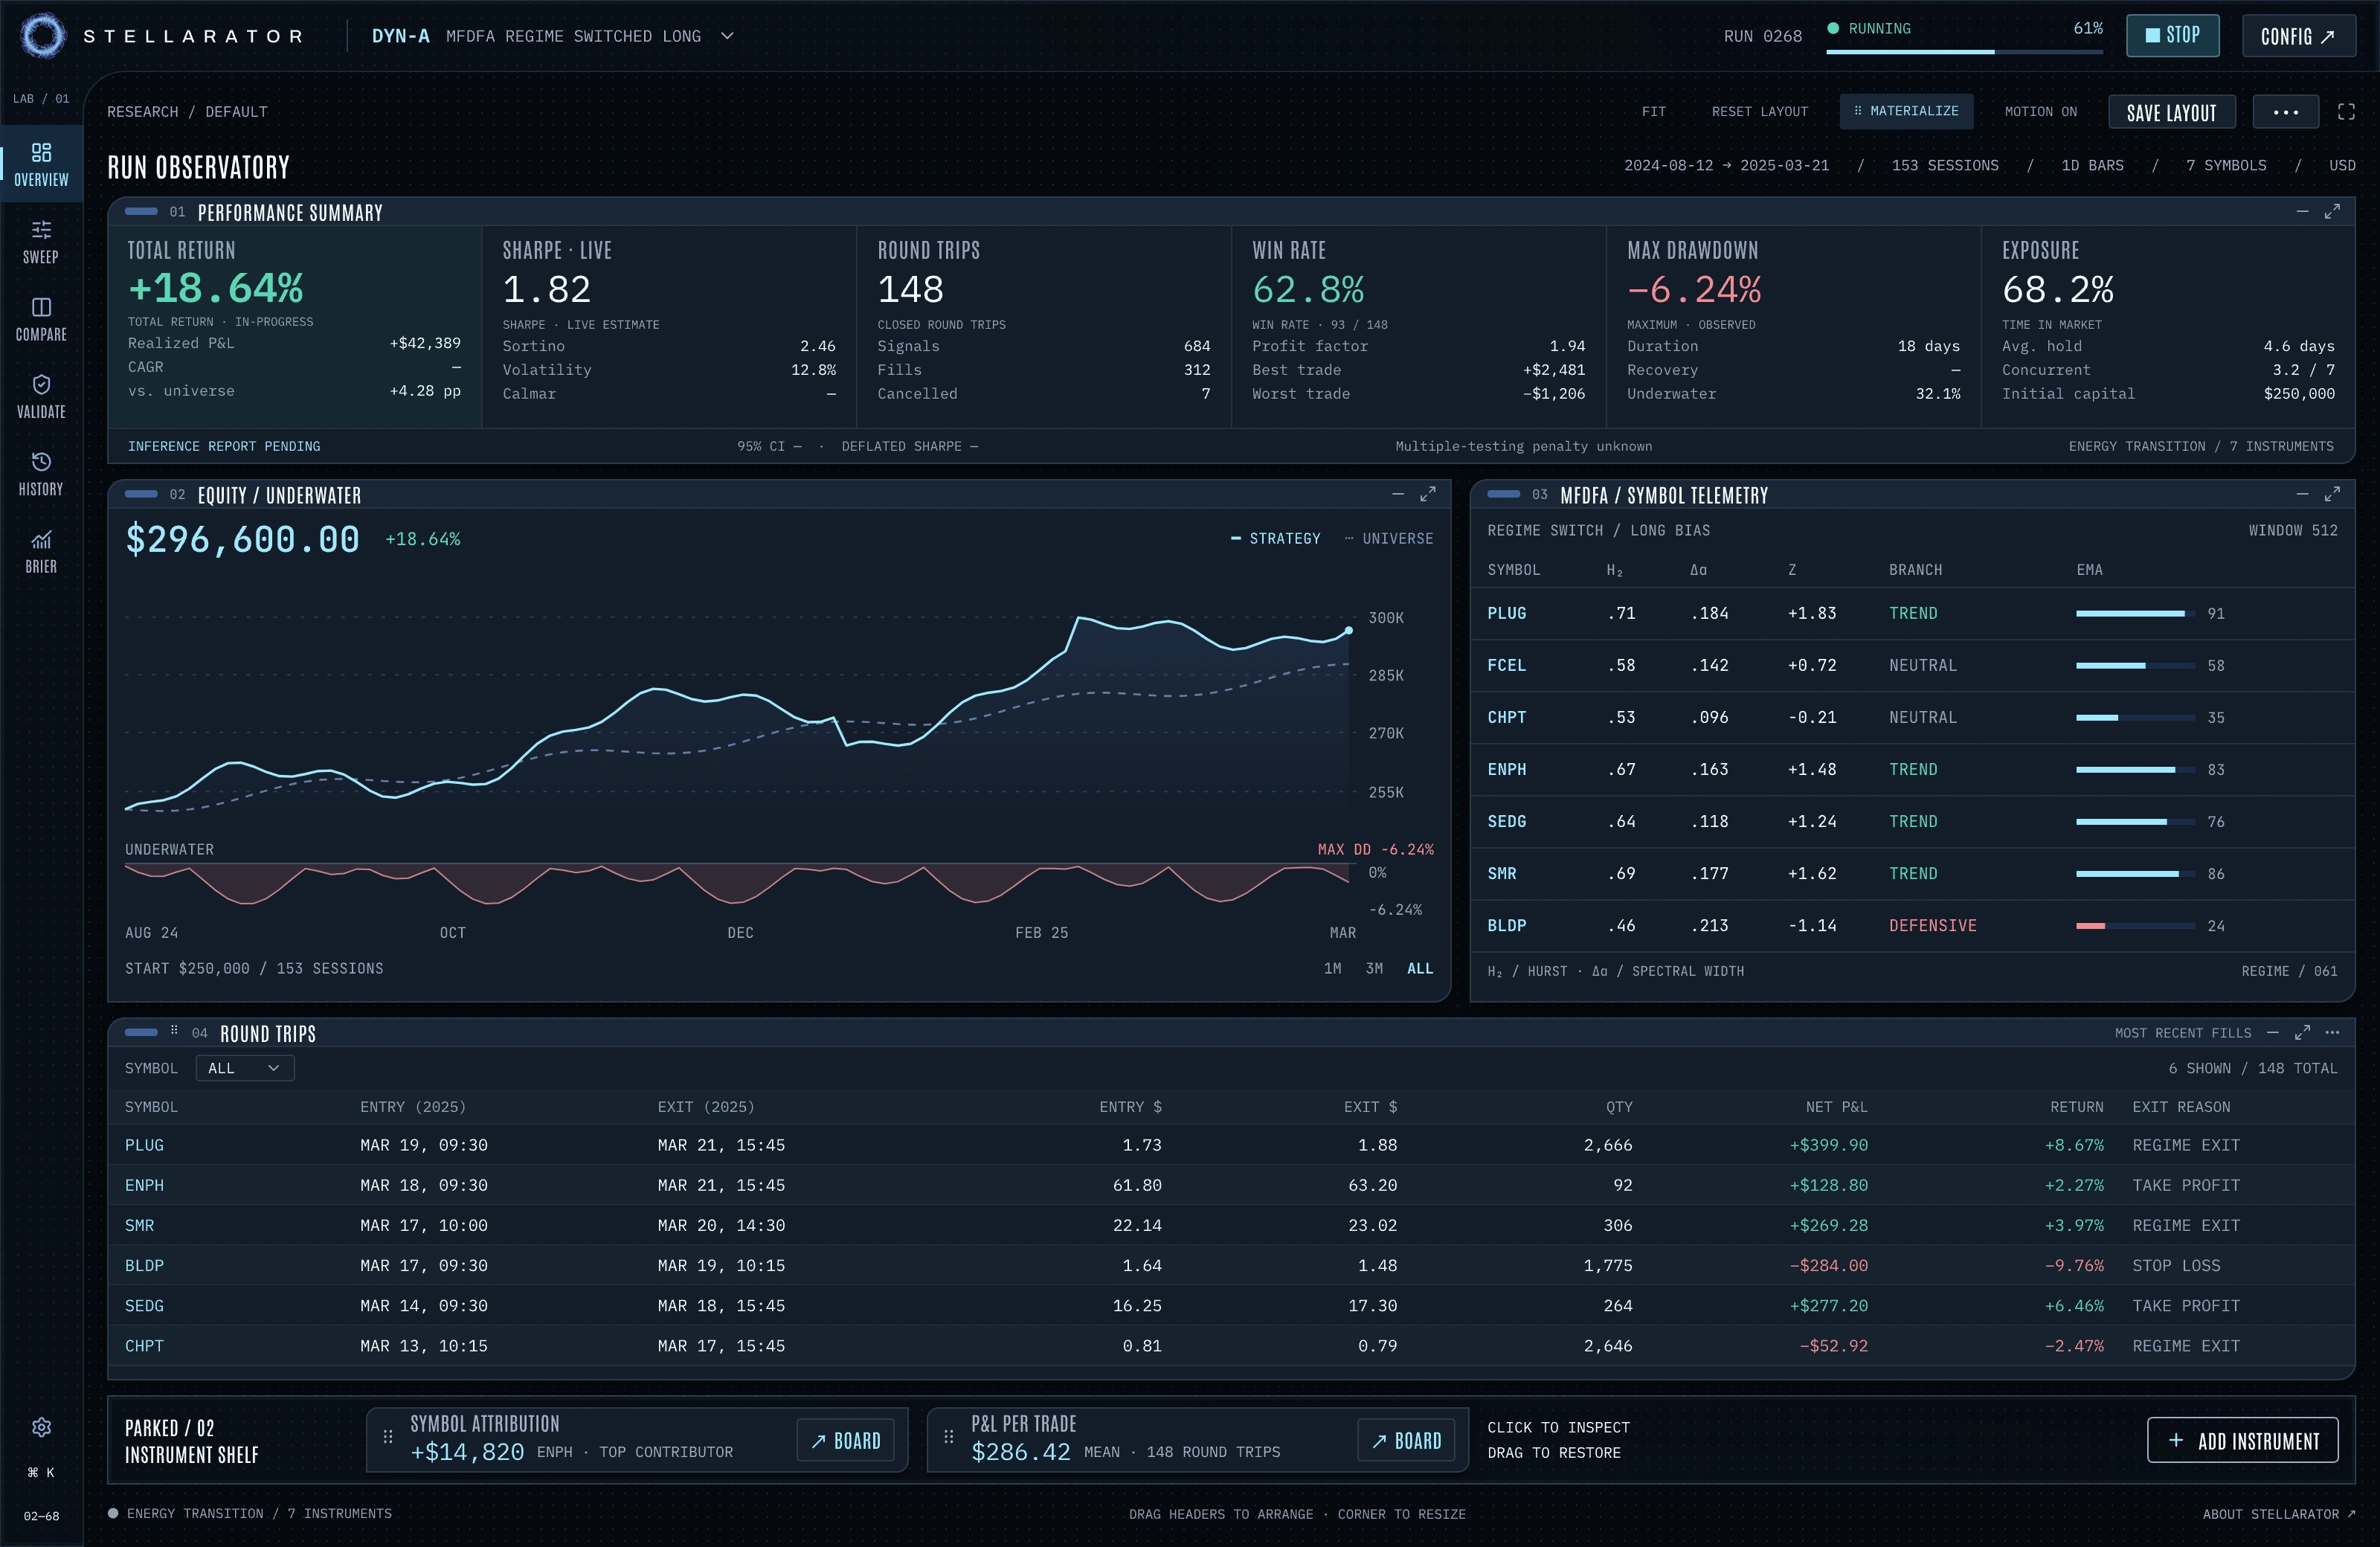Screen dimensions: 2380x1547
Task: Open the History sidebar section
Action: 41,474
